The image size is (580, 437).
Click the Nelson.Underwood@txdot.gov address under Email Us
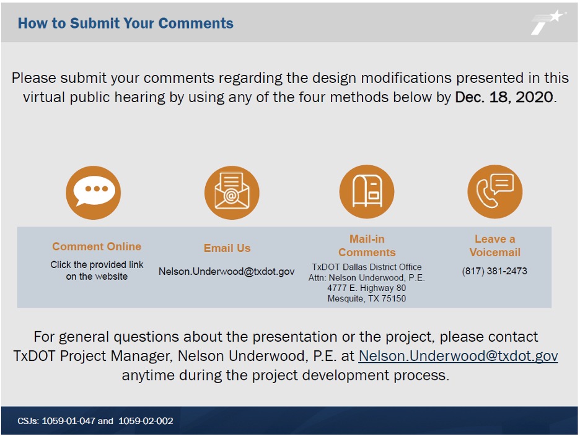(x=227, y=272)
